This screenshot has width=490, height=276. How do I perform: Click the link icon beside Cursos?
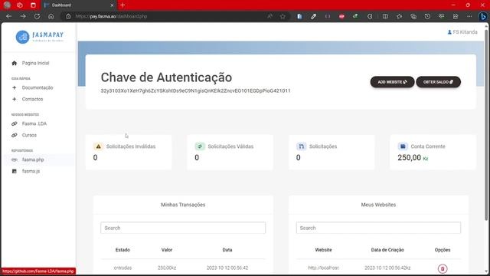[14, 135]
